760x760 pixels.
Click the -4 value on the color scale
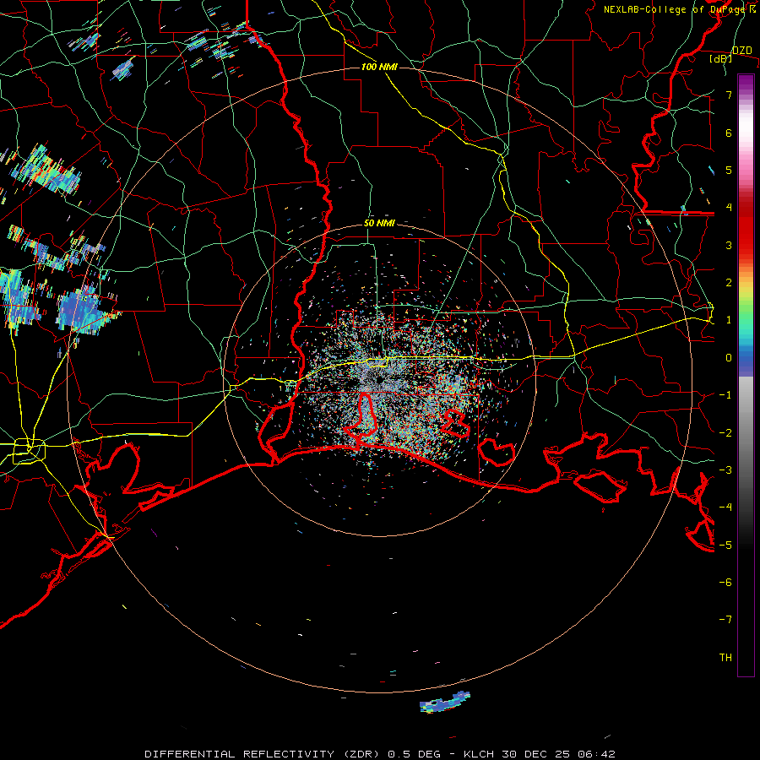(x=725, y=508)
